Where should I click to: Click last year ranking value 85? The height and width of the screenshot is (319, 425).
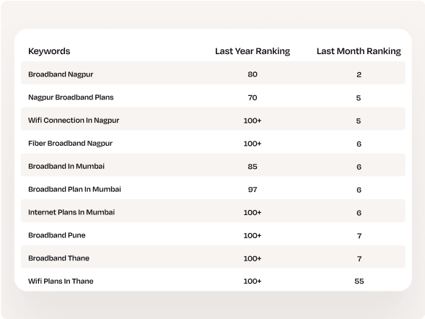(x=253, y=167)
